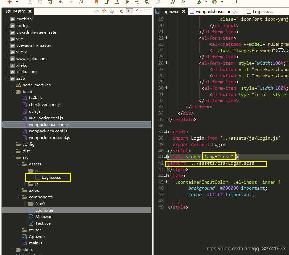This screenshot has width=289, height=255.
Task: Click the check-versions.js file icon
Action: coord(25,105)
